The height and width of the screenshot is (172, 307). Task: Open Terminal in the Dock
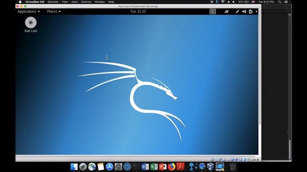click(x=136, y=167)
